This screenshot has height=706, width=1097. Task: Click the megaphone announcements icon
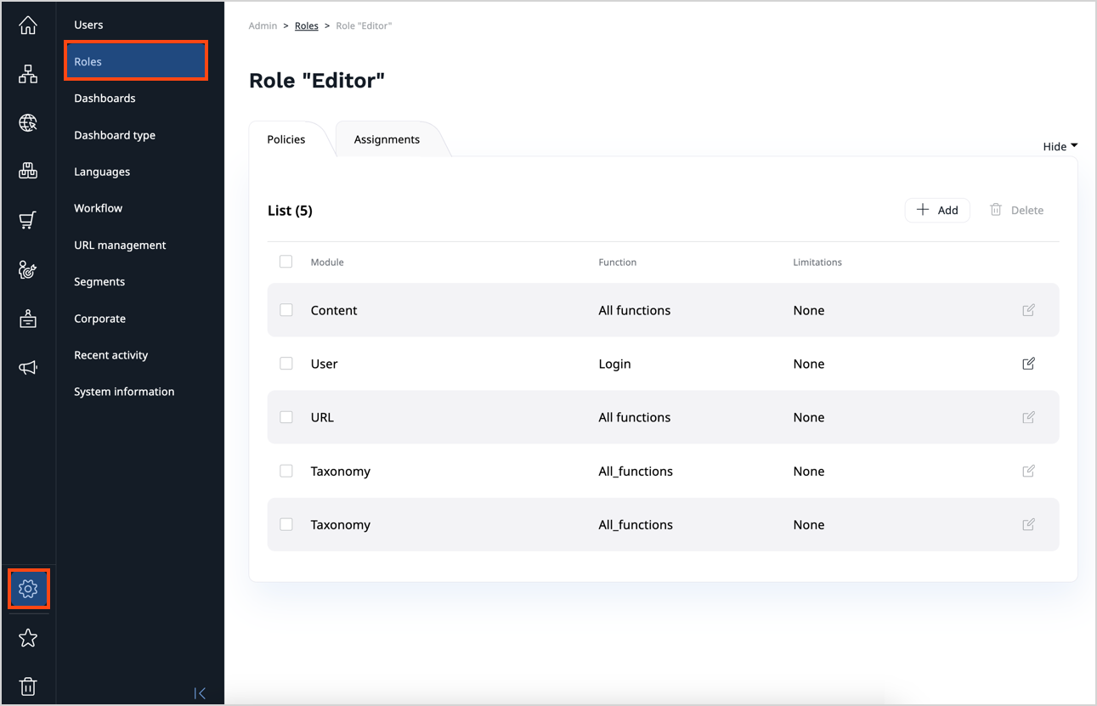(x=28, y=367)
